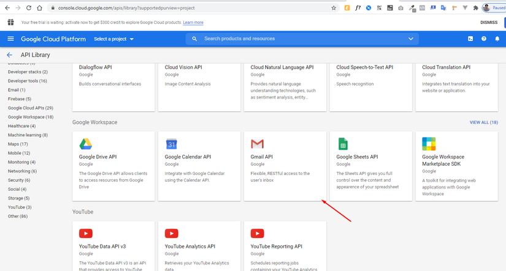The height and width of the screenshot is (271, 506).
Task: Click the camera extension icon
Action: click(x=401, y=8)
